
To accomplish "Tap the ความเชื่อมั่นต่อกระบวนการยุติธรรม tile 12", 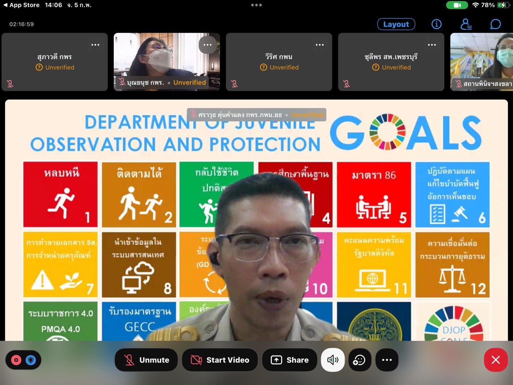I will tap(452, 265).
